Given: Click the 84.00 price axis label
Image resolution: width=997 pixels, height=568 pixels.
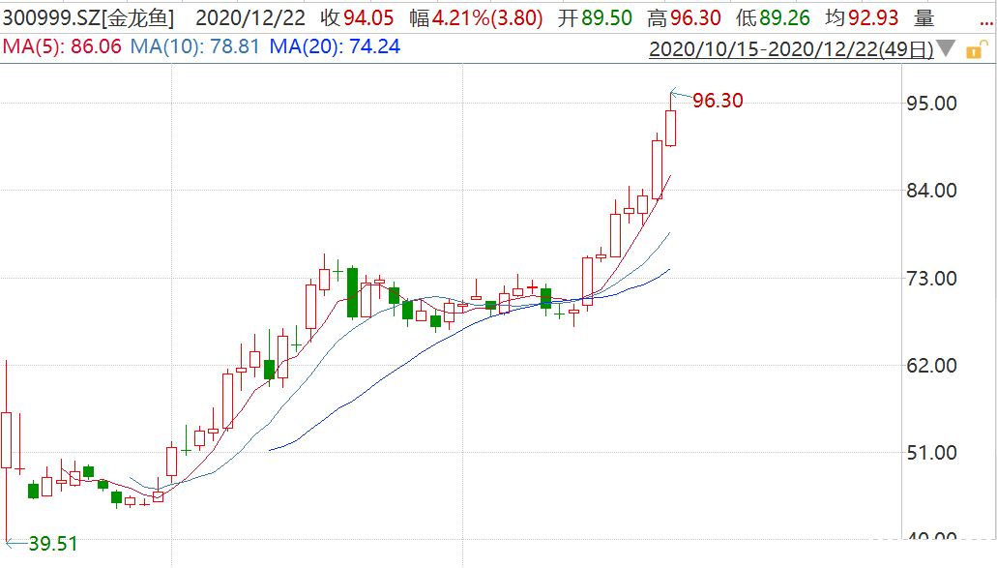Looking at the screenshot, I should [x=931, y=191].
